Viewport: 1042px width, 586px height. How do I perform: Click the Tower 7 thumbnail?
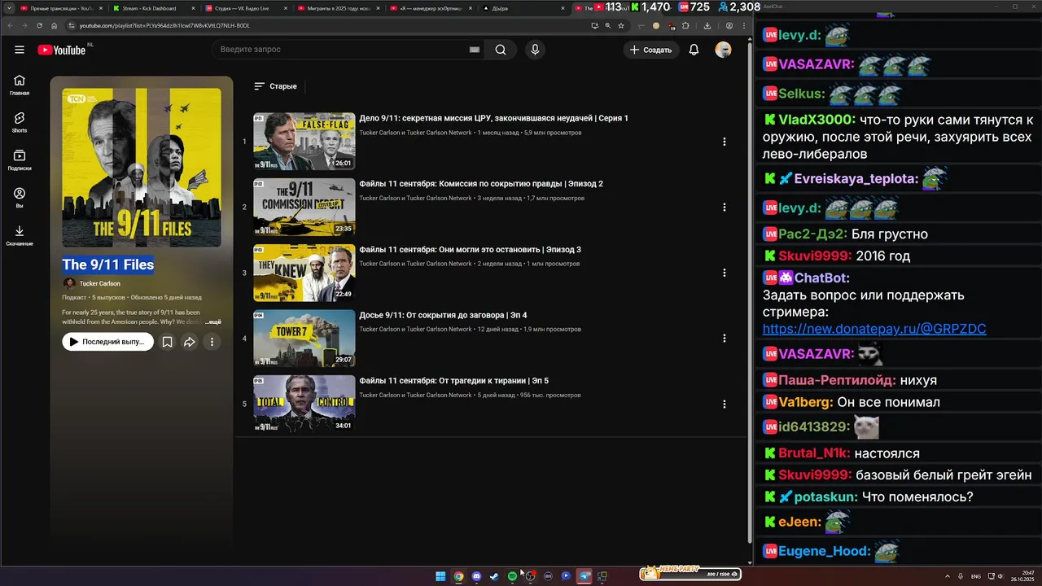(x=304, y=339)
